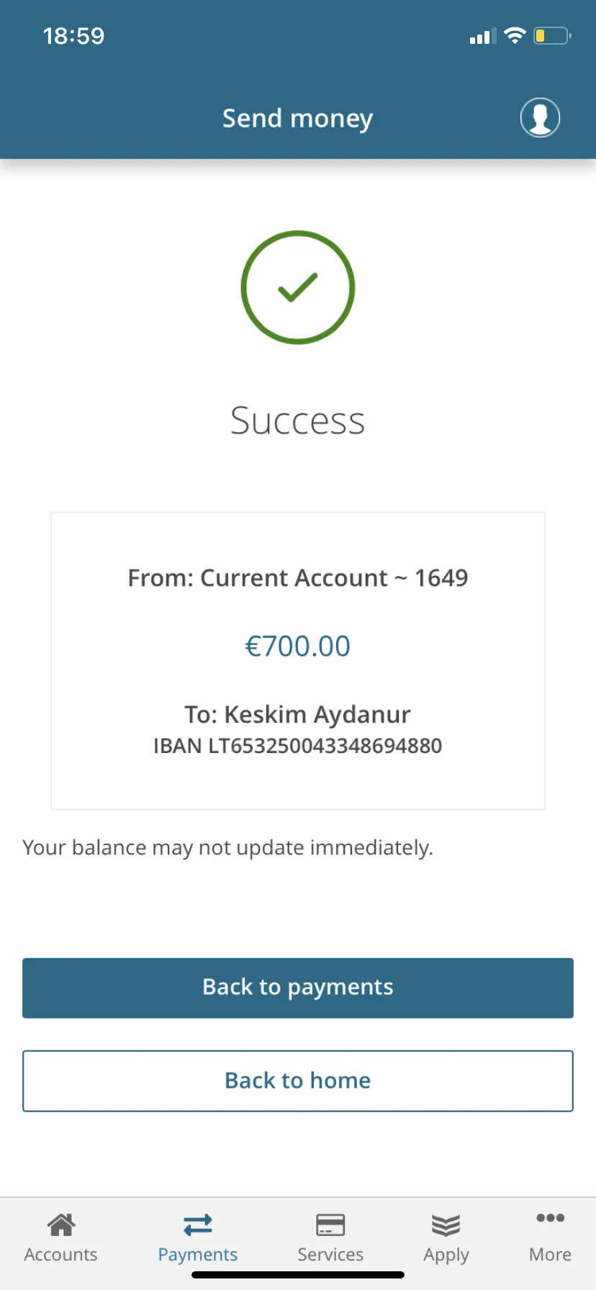The image size is (596, 1290).
Task: Open More three-dots icon
Action: (x=550, y=1218)
